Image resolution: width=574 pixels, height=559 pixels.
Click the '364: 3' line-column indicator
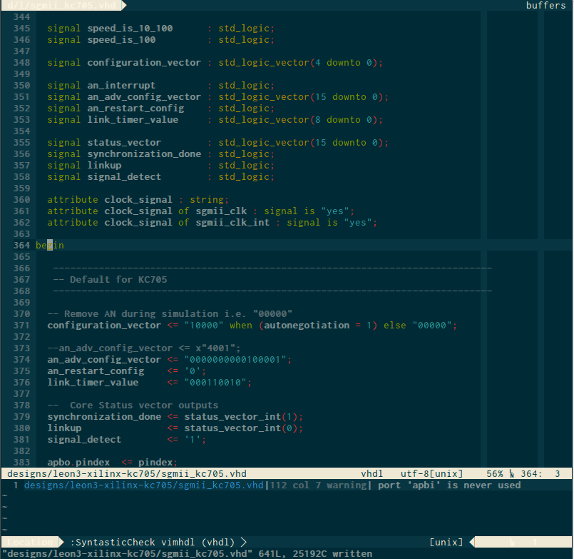(540, 473)
